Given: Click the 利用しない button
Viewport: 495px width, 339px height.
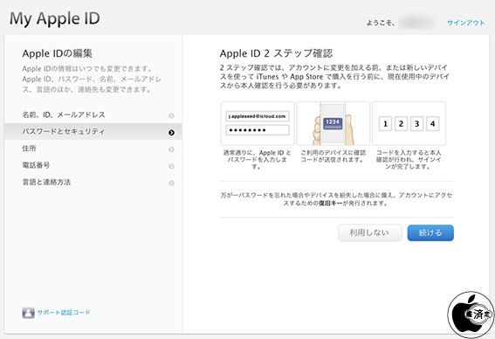Looking at the screenshot, I should (x=369, y=233).
